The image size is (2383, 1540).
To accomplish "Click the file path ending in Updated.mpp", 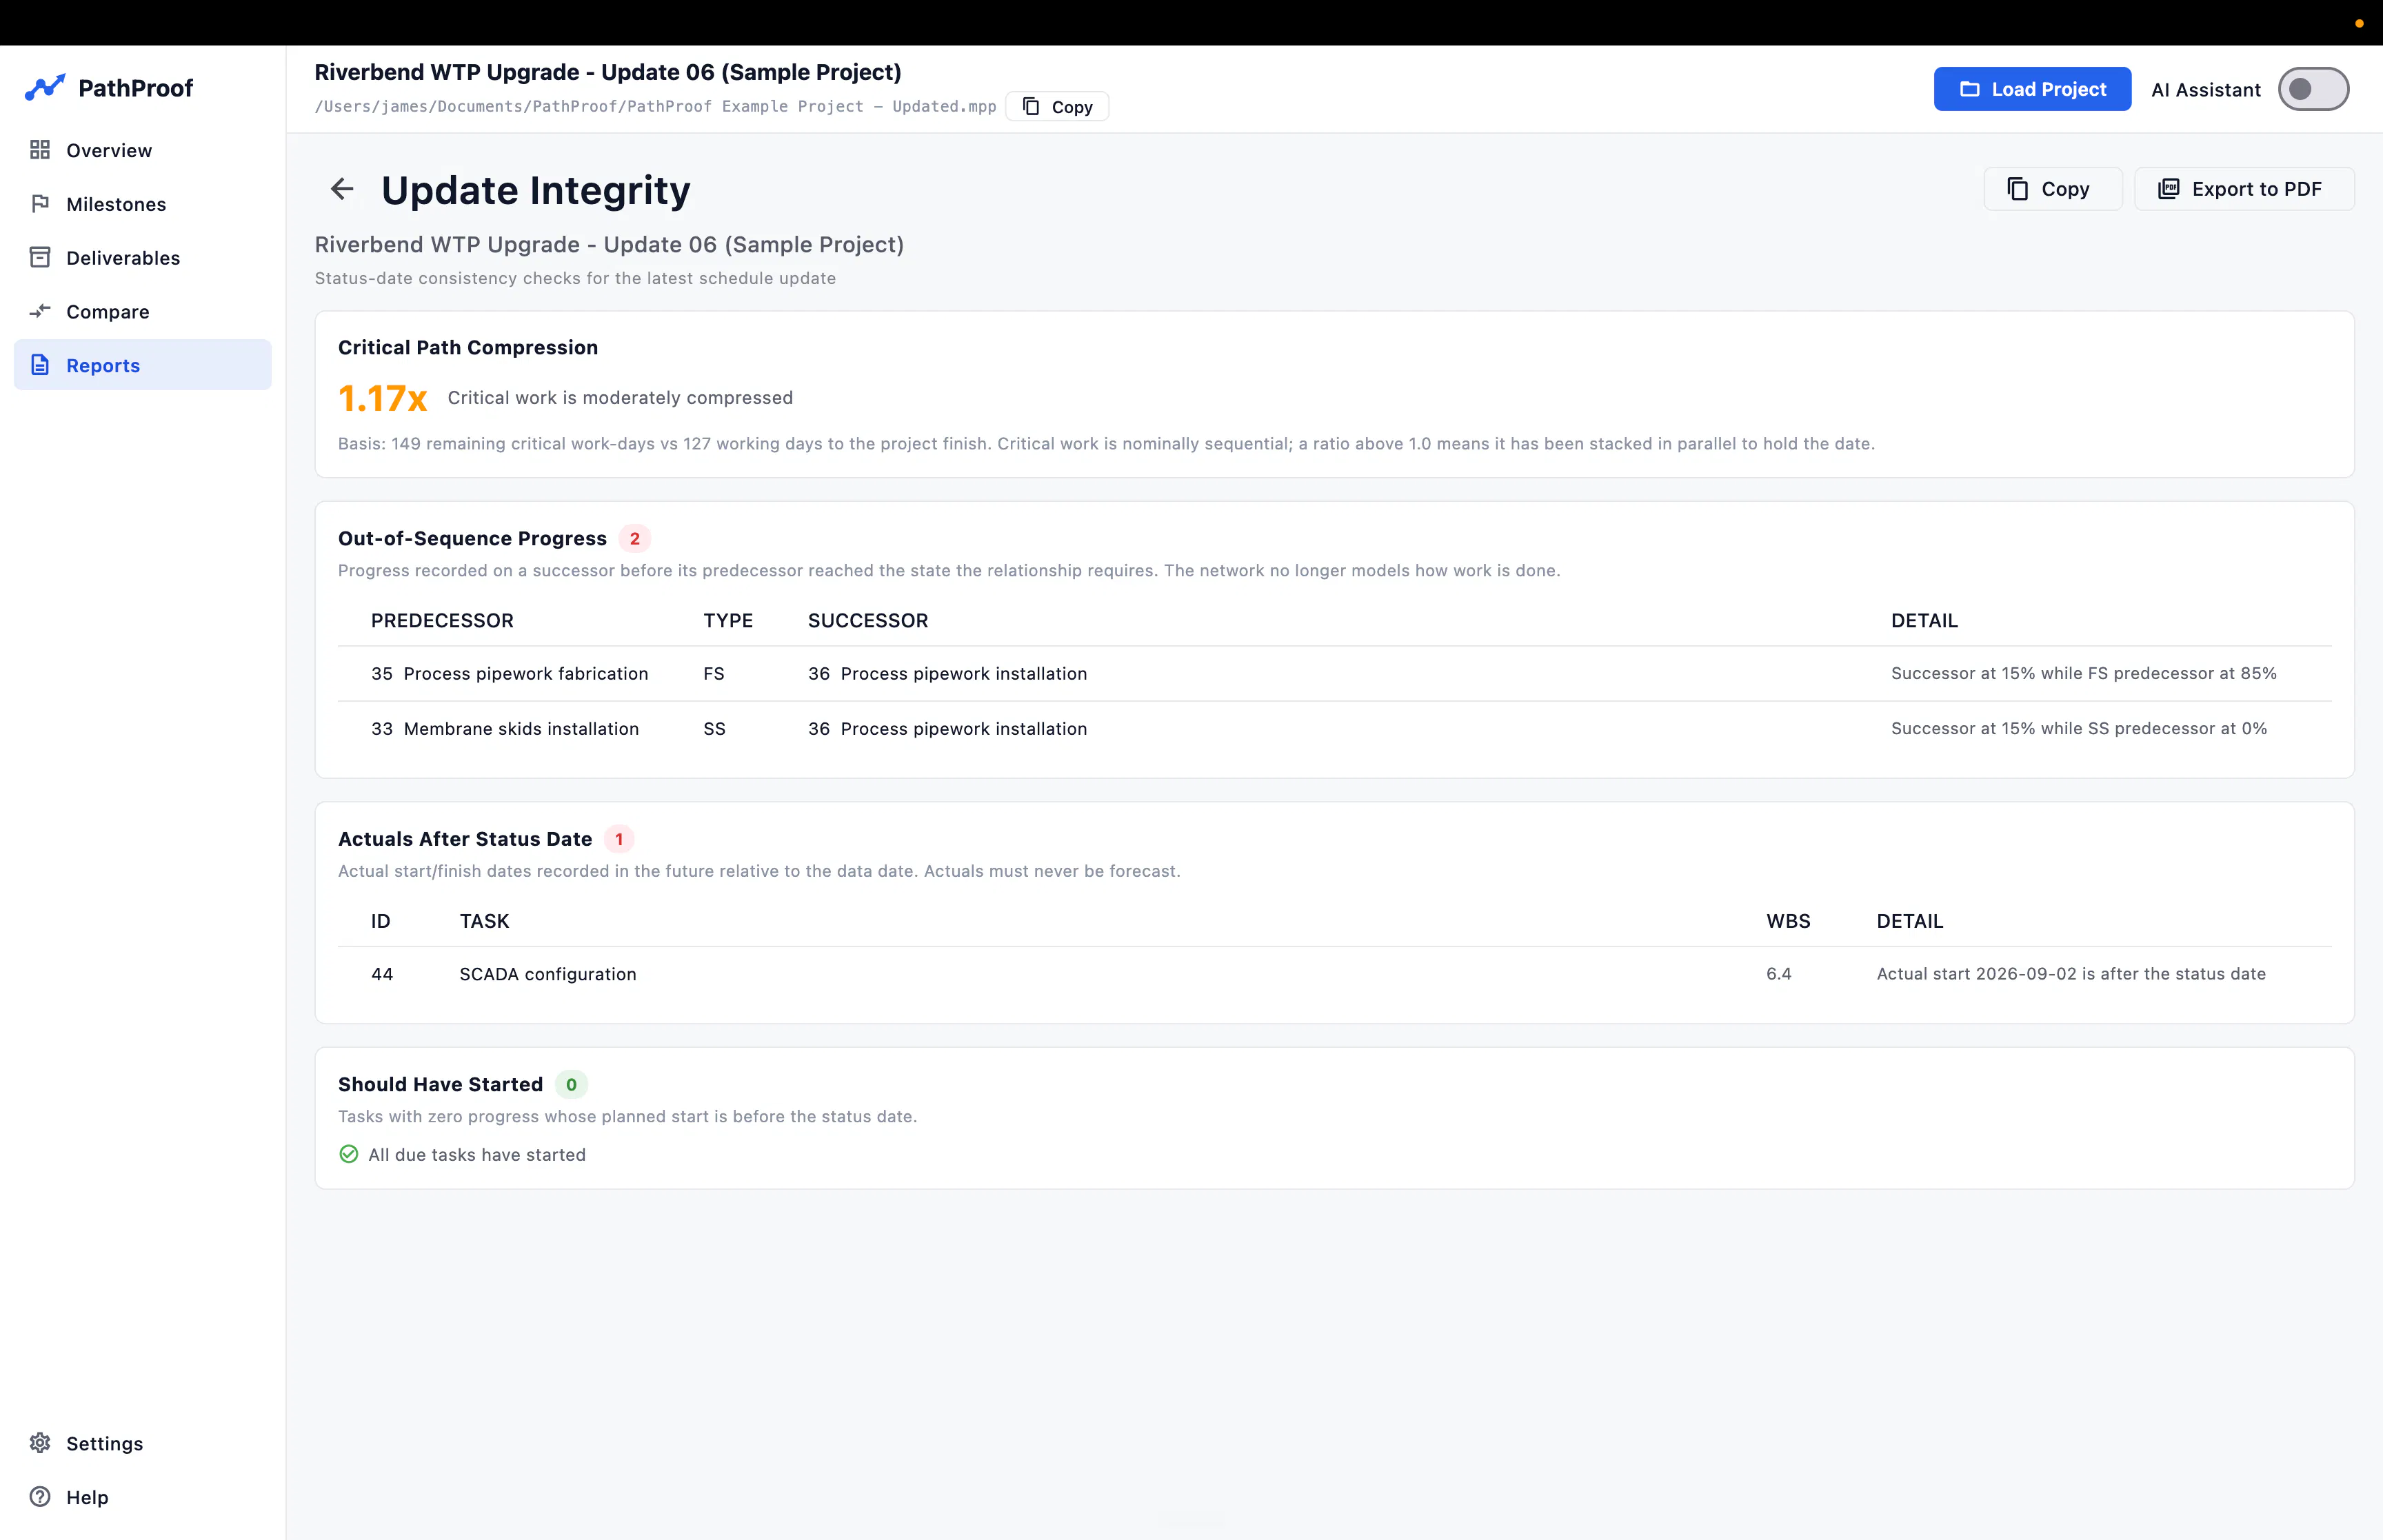I will [x=655, y=107].
